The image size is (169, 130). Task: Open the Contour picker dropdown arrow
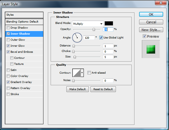(82, 73)
